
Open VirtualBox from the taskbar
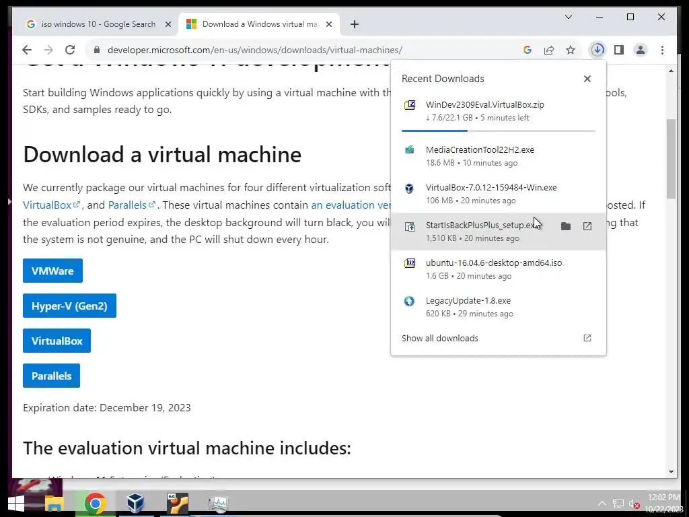pos(135,503)
